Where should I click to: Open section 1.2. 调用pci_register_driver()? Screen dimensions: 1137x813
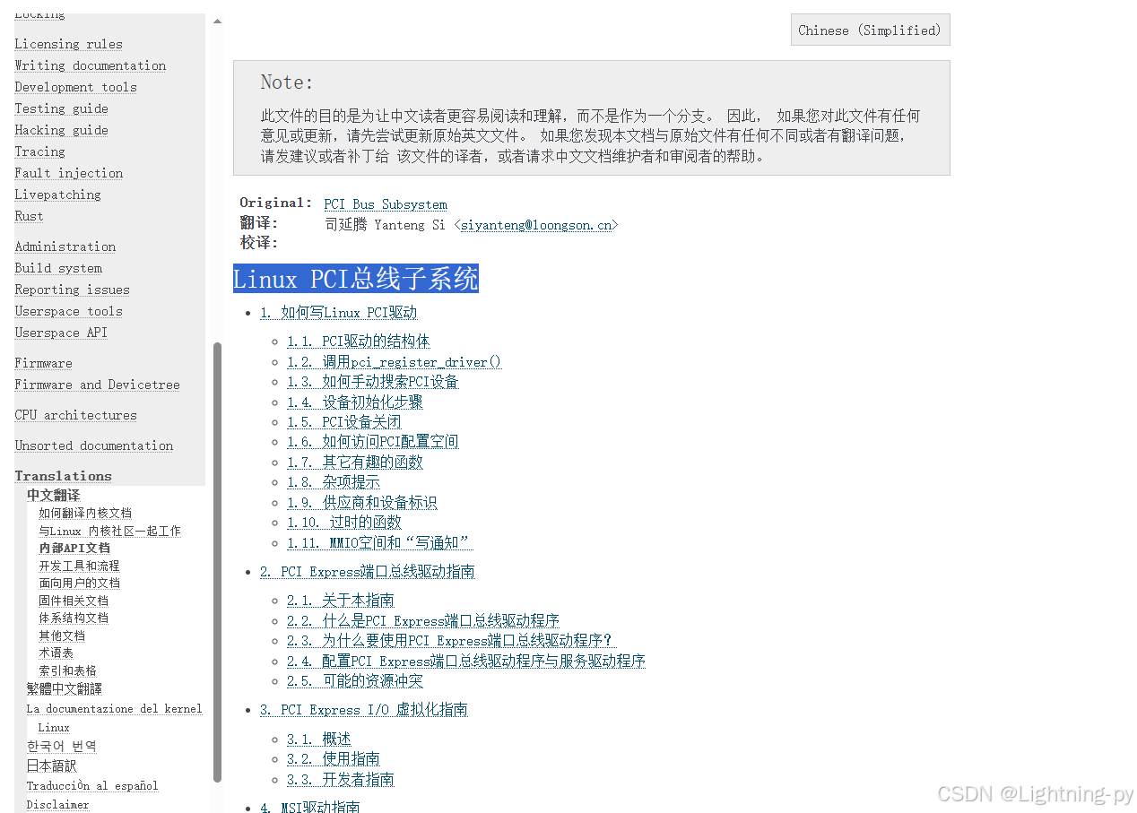pyautogui.click(x=394, y=361)
